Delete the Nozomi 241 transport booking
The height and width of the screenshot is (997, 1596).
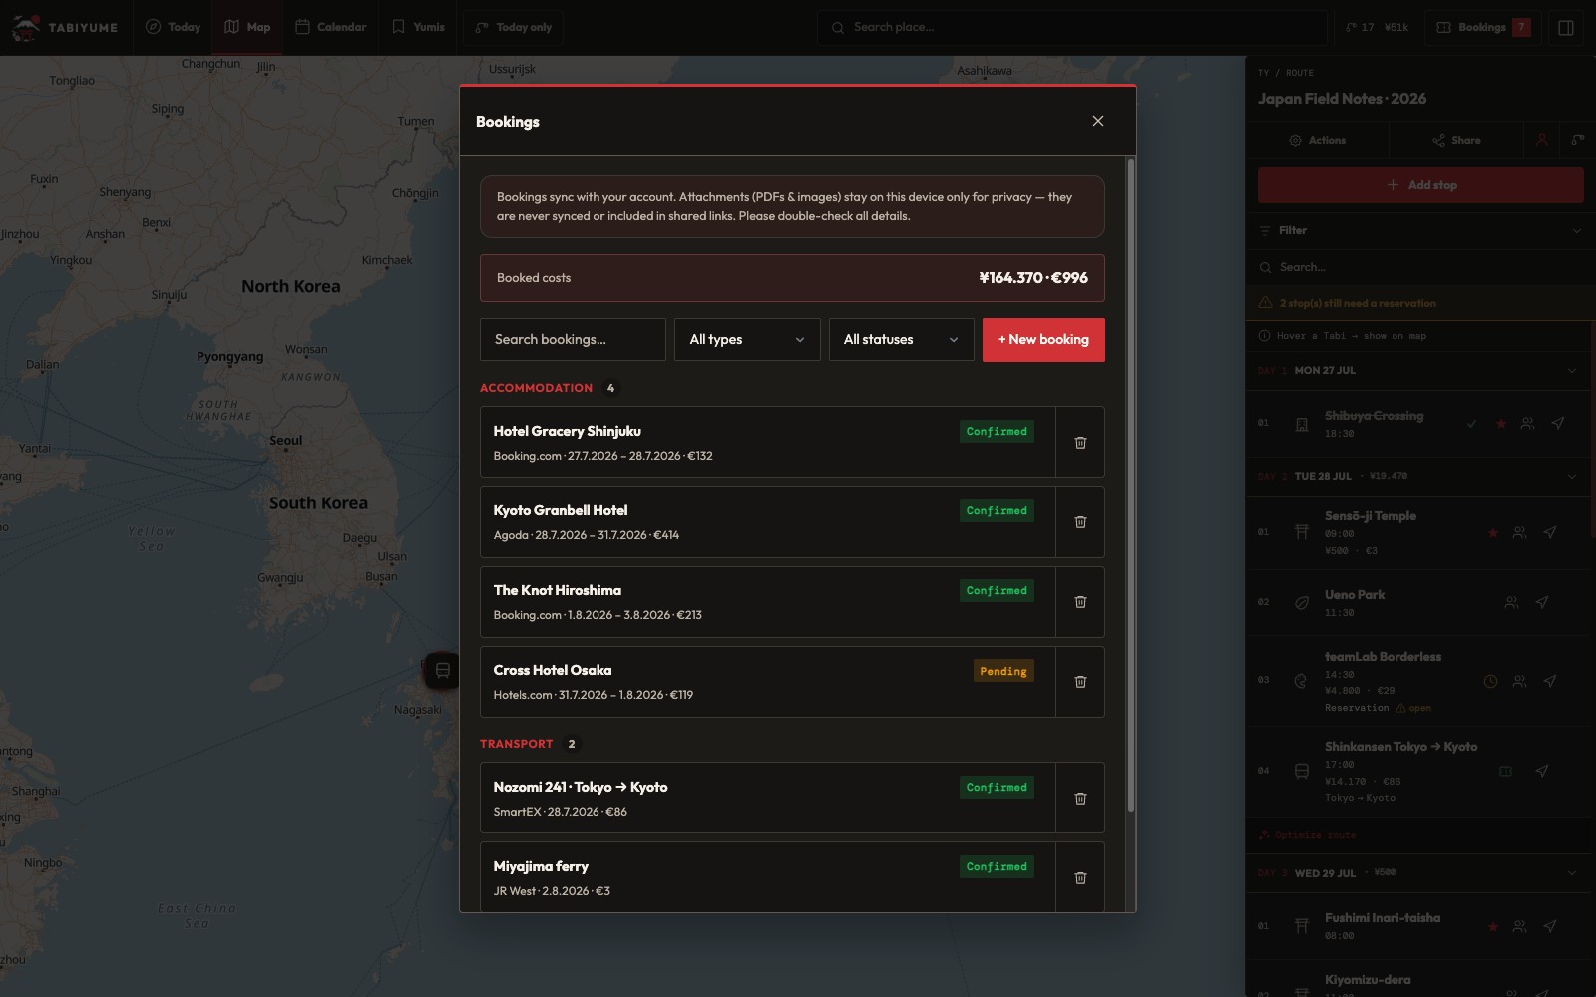(1080, 798)
